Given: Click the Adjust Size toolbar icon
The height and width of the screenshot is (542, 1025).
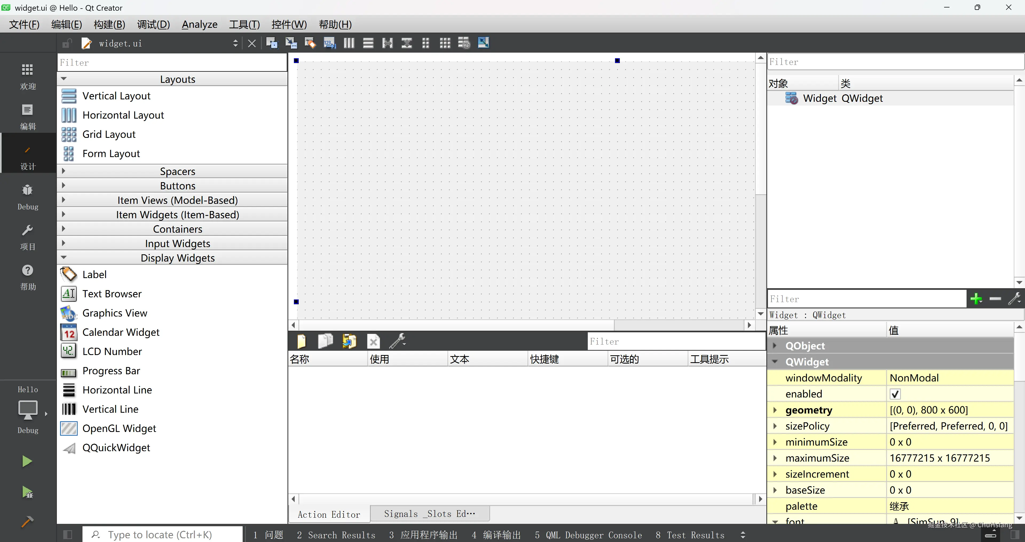Looking at the screenshot, I should (483, 43).
